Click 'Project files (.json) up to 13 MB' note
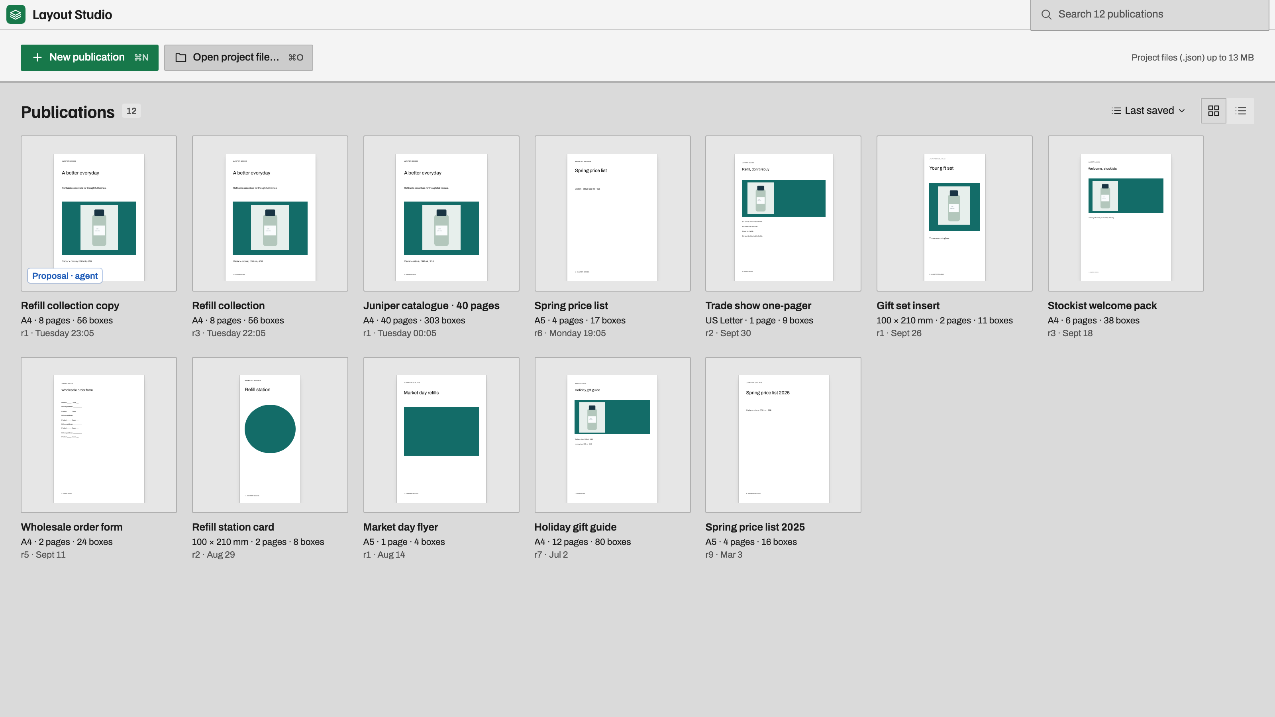1275x717 pixels. tap(1193, 57)
